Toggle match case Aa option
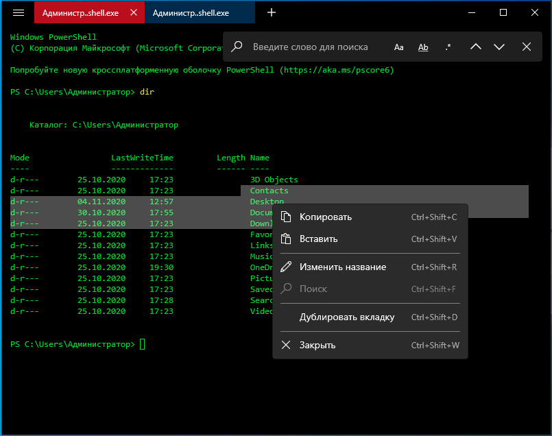This screenshot has height=436, width=552. pyautogui.click(x=399, y=47)
